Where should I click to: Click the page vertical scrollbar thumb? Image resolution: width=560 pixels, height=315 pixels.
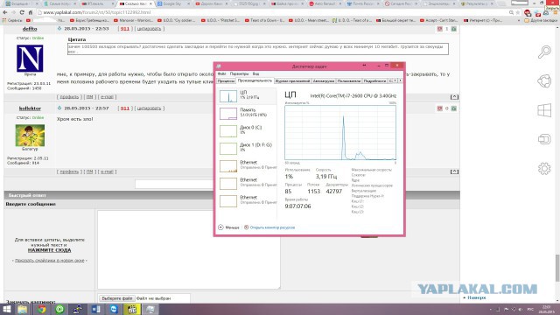557,269
